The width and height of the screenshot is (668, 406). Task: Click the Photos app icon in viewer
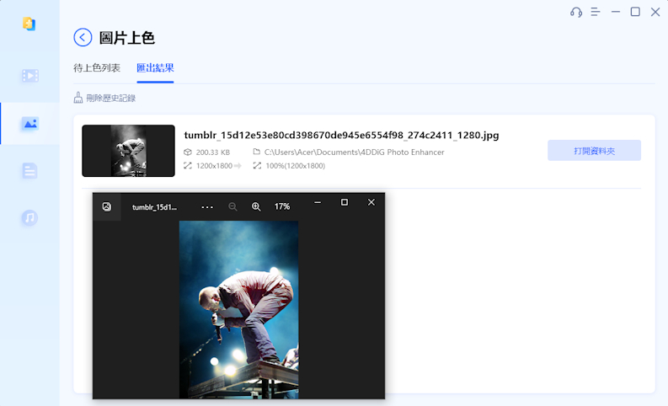click(x=106, y=206)
